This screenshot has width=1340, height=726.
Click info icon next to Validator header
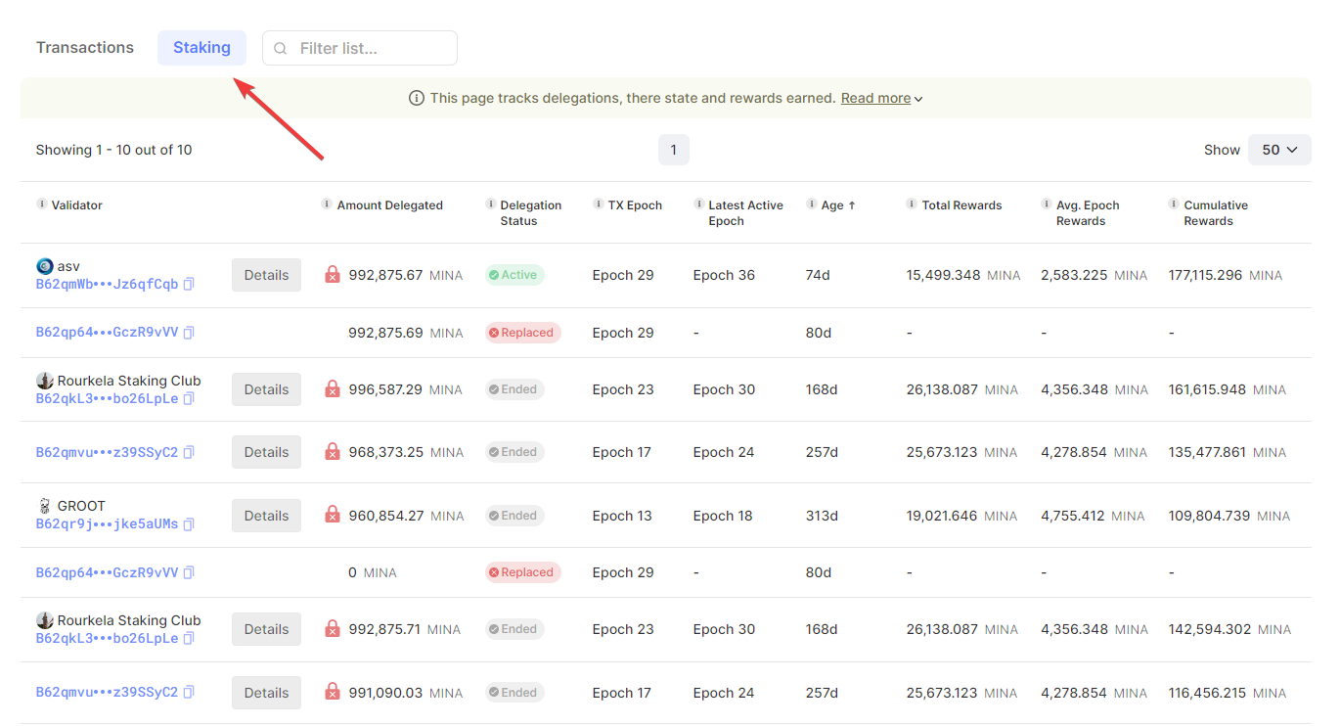pyautogui.click(x=42, y=204)
